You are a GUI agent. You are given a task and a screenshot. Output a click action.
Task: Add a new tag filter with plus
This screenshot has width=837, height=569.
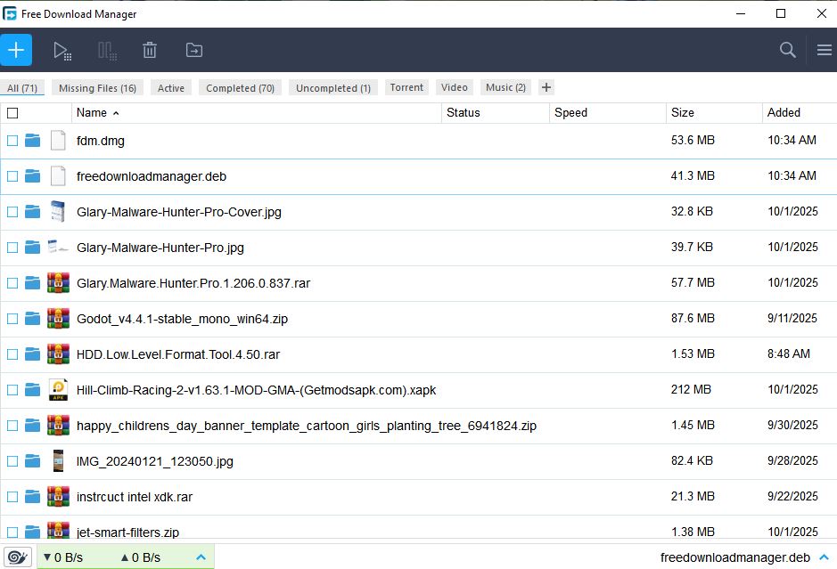click(x=546, y=87)
